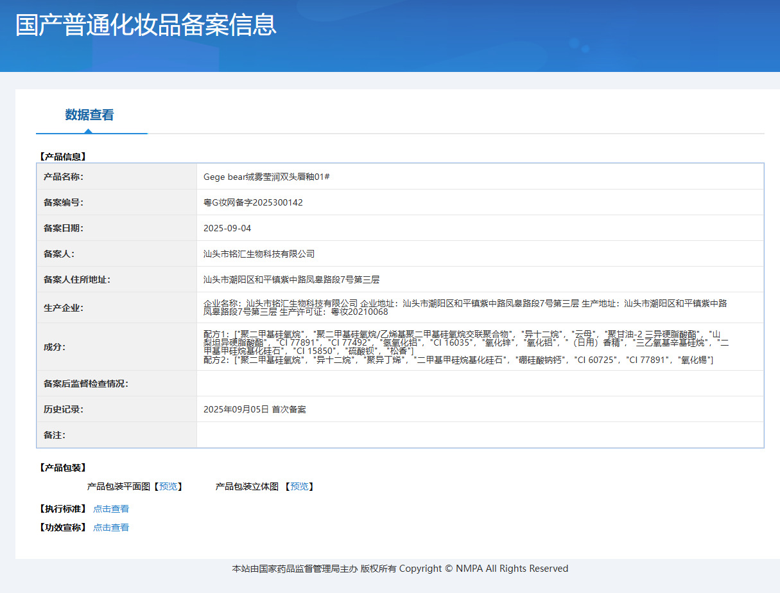
Task: Click the NMPA copyright footer text
Action: pyautogui.click(x=400, y=569)
